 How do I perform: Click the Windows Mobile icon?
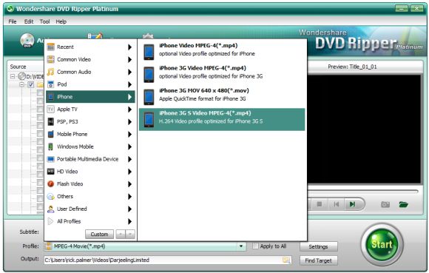click(50, 146)
